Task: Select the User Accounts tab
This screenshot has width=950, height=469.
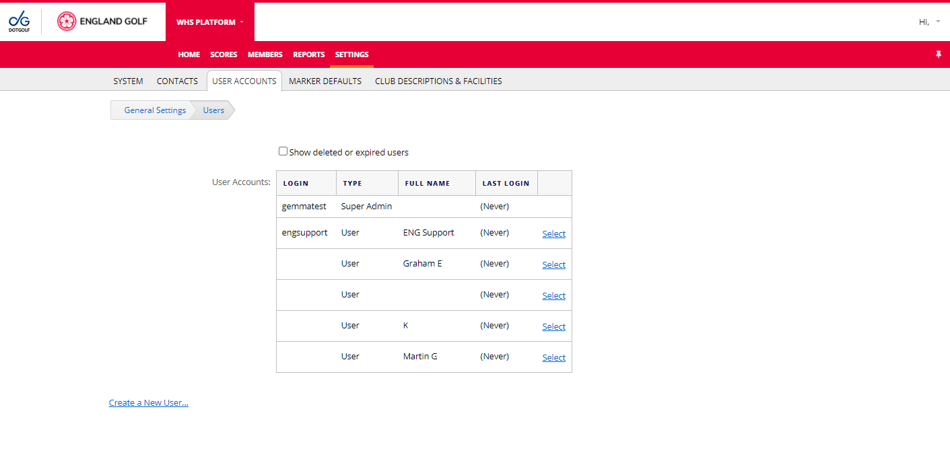Action: click(244, 81)
